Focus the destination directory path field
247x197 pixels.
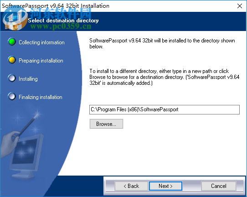click(x=165, y=109)
